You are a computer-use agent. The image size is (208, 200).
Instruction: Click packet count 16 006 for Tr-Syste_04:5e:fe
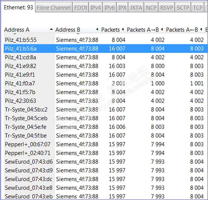[117, 127]
